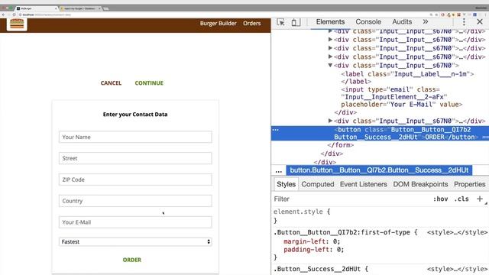Open the DOM Breakpoints tab
The width and height of the screenshot is (489, 275).
[x=420, y=184]
